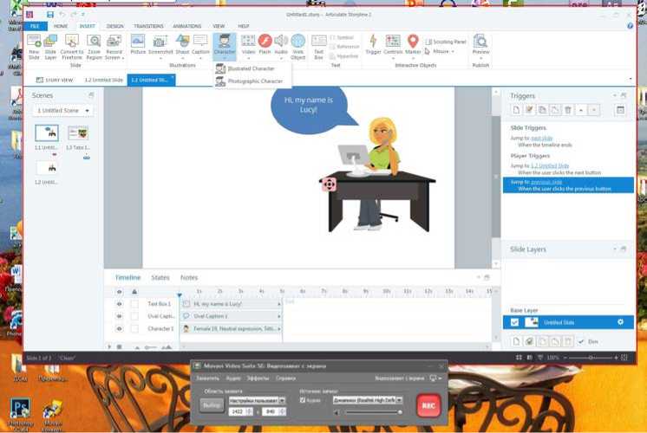Image resolution: width=647 pixels, height=433 pixels.
Task: Switch to Story View tab
Action: pos(55,80)
